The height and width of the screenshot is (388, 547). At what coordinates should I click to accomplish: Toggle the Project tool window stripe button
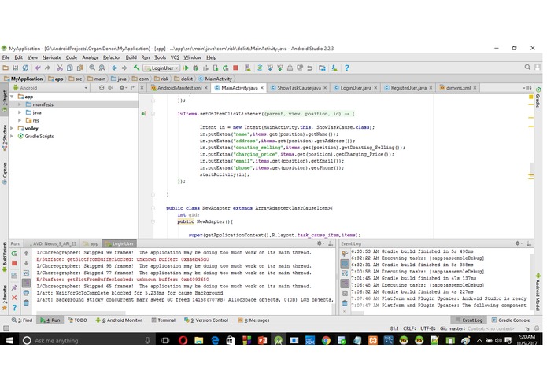click(x=4, y=101)
